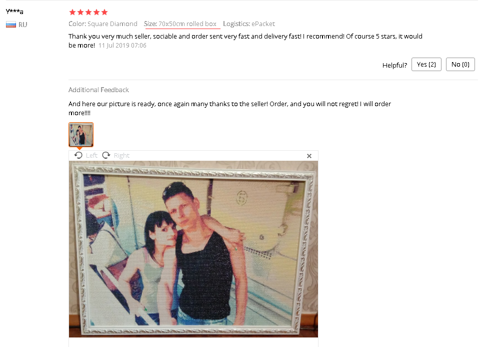
Task: Click the first red rating star
Action: click(72, 12)
